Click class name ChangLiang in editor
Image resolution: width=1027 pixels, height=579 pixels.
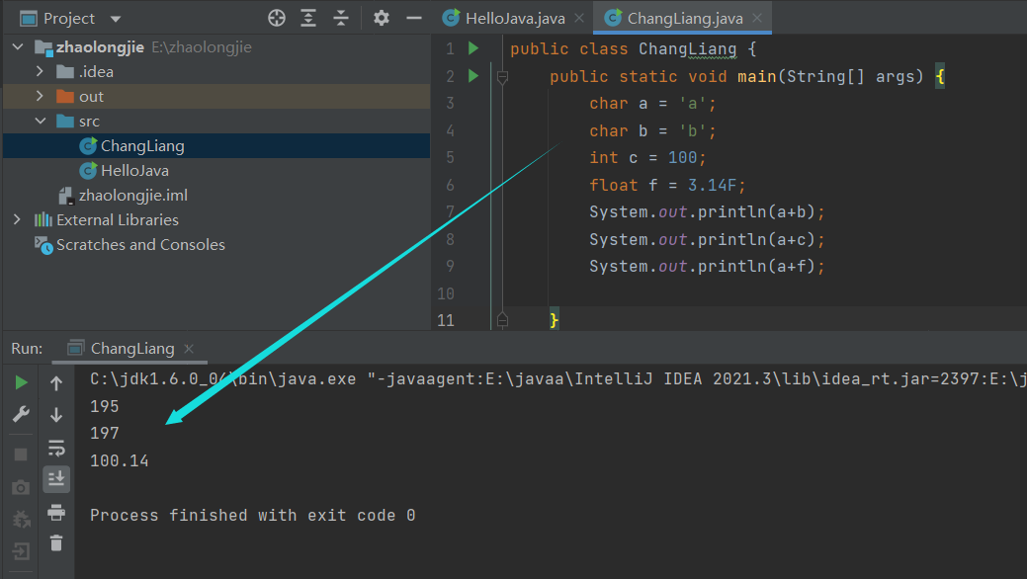(x=688, y=49)
